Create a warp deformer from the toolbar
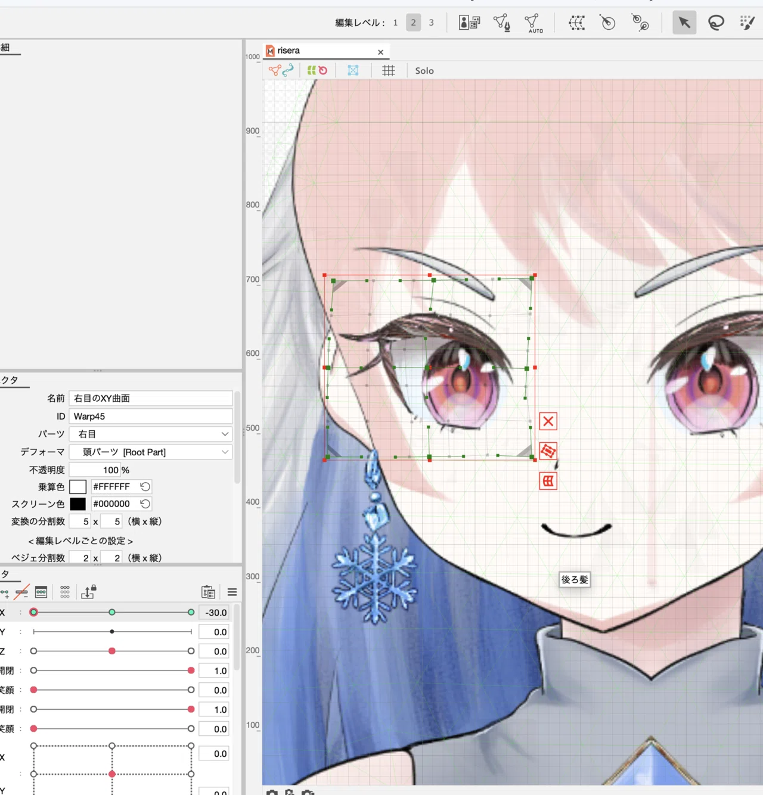Image resolution: width=763 pixels, height=795 pixels. (576, 23)
